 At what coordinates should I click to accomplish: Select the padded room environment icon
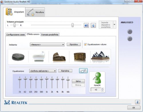click(x=80, y=57)
